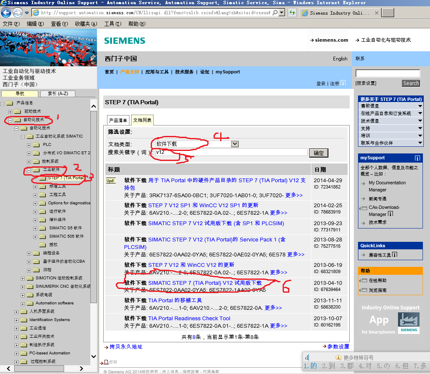The width and height of the screenshot is (430, 374).
Task: Click the 新闻专递 link
Action: (x=378, y=199)
